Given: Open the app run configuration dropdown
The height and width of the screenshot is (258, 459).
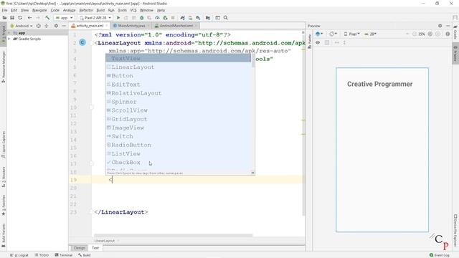Looking at the screenshot, I should tap(64, 18).
